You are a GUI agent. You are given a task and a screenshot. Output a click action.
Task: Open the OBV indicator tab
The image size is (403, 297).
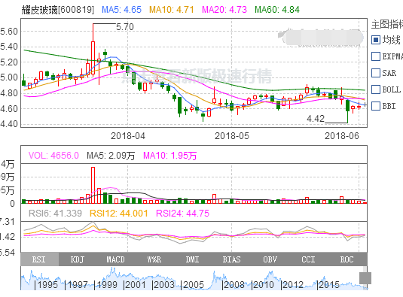pyautogui.click(x=270, y=259)
